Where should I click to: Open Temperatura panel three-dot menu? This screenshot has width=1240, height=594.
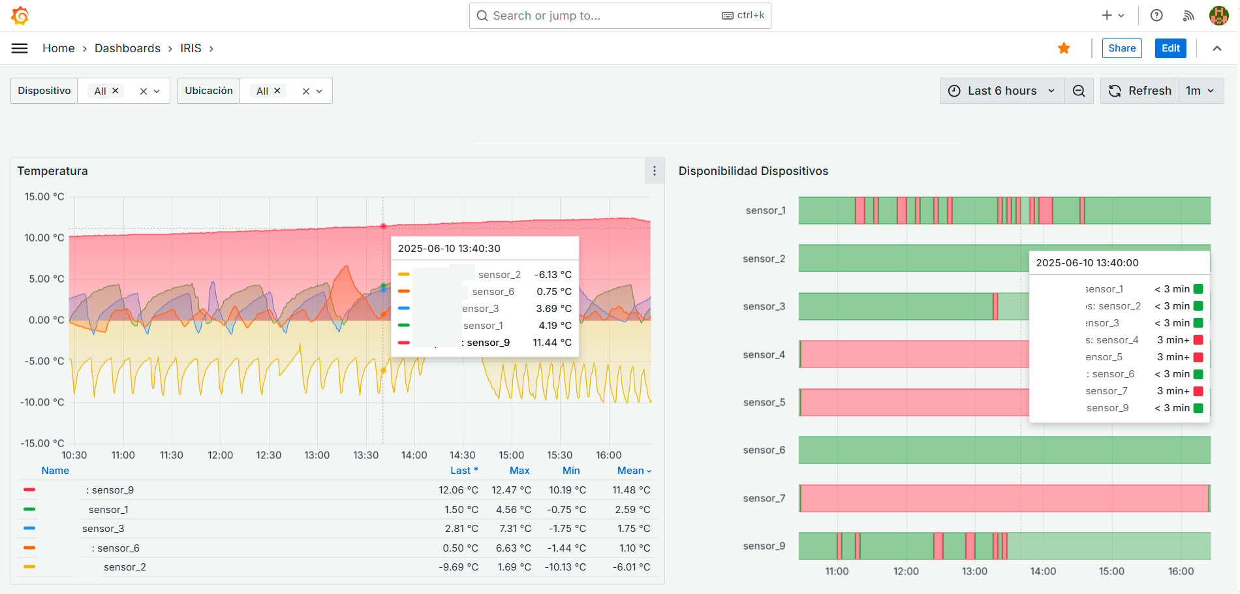pyautogui.click(x=655, y=171)
